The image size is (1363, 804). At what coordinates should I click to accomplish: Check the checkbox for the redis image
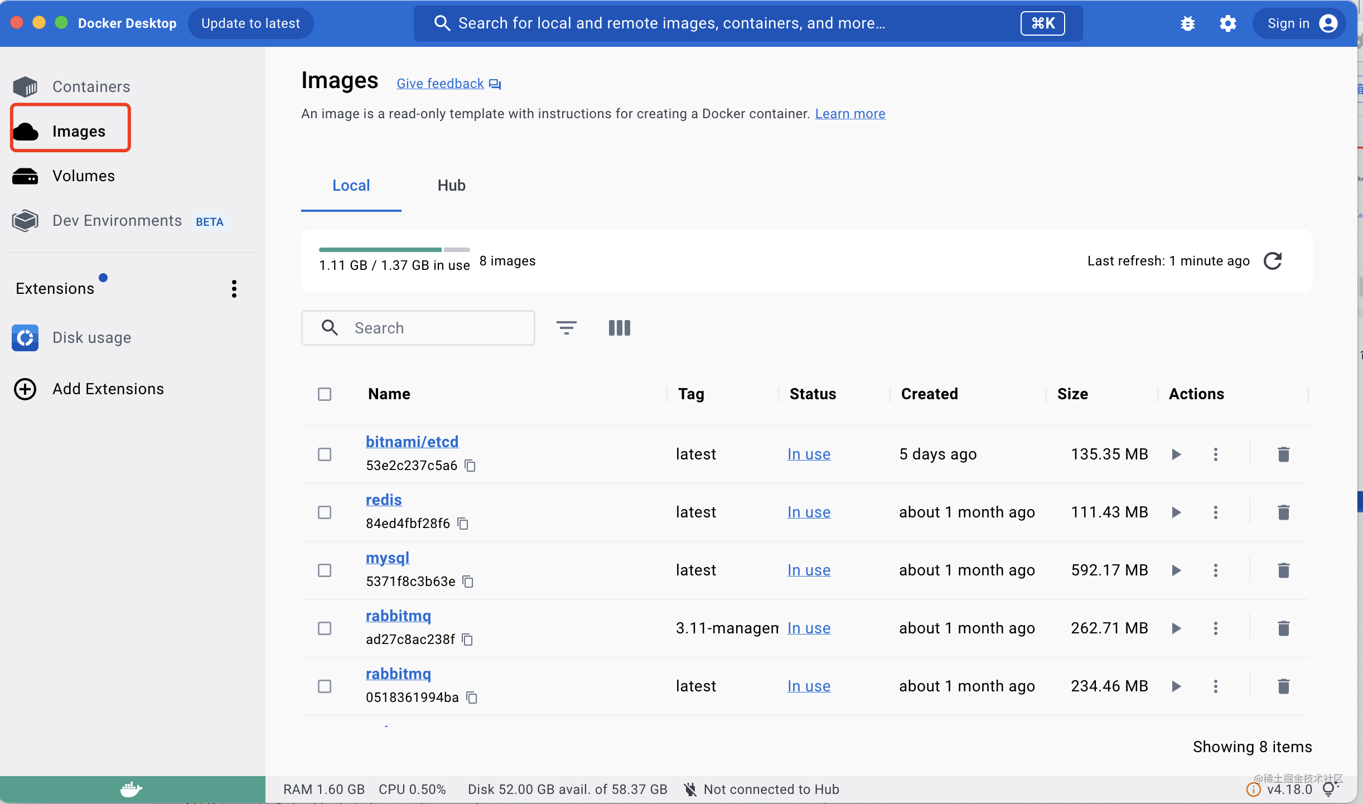(x=324, y=512)
